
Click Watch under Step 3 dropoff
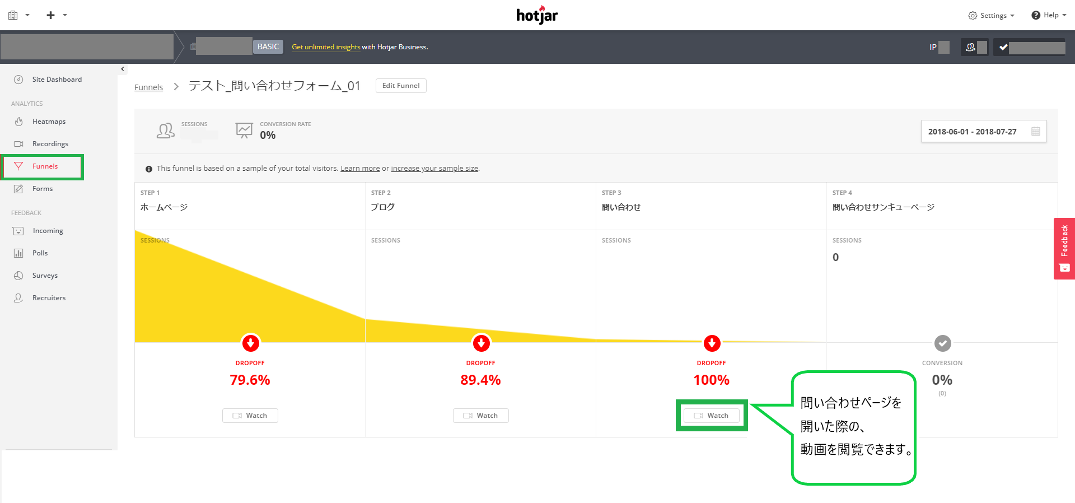coord(711,416)
